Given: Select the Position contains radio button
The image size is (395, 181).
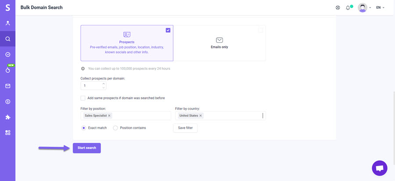Looking at the screenshot, I should pyautogui.click(x=115, y=128).
